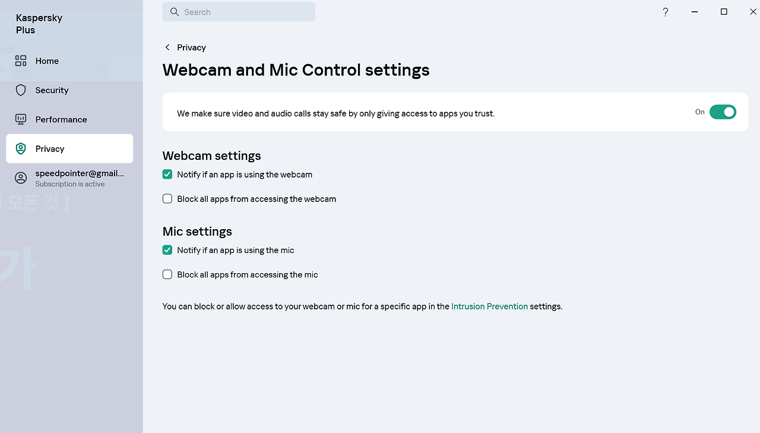Check Block all apps from accessing the mic
This screenshot has width=760, height=433.
pos(167,274)
